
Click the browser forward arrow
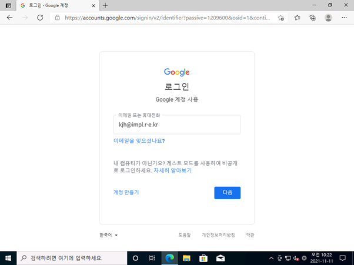click(x=25, y=18)
